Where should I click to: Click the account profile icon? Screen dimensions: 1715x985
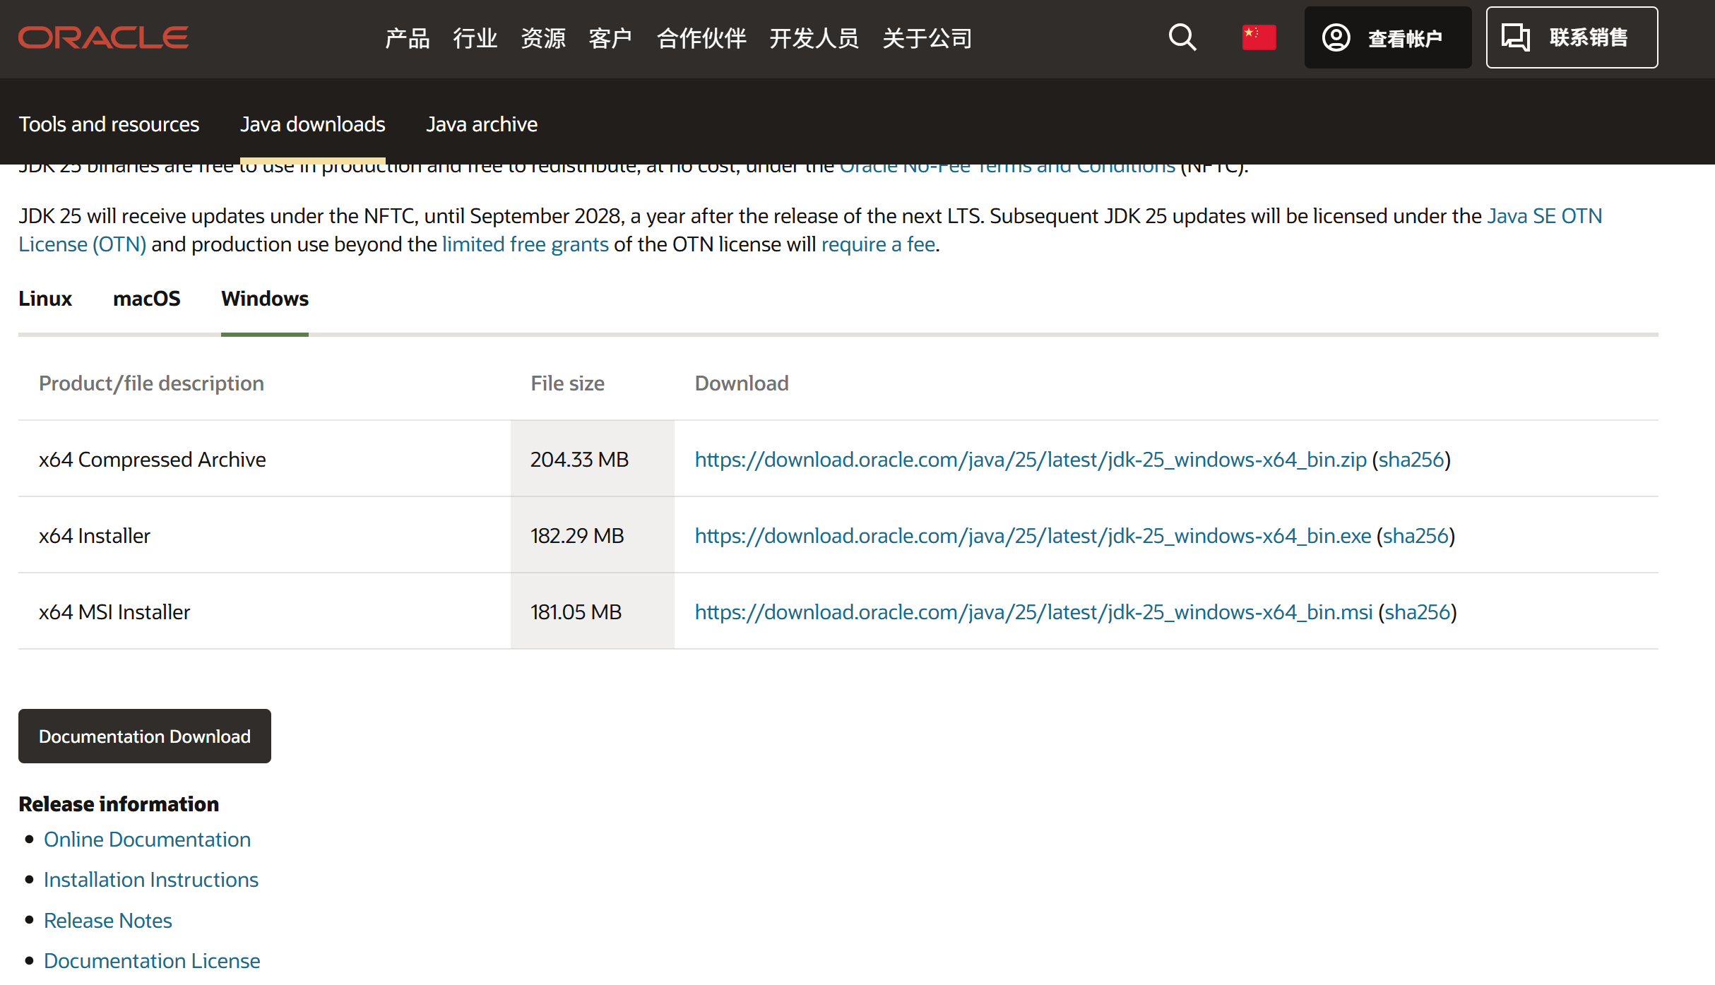[1336, 37]
